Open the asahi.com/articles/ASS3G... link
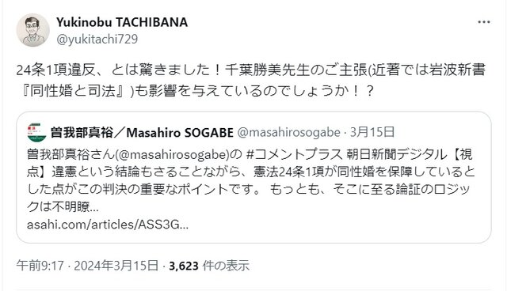 108,225
